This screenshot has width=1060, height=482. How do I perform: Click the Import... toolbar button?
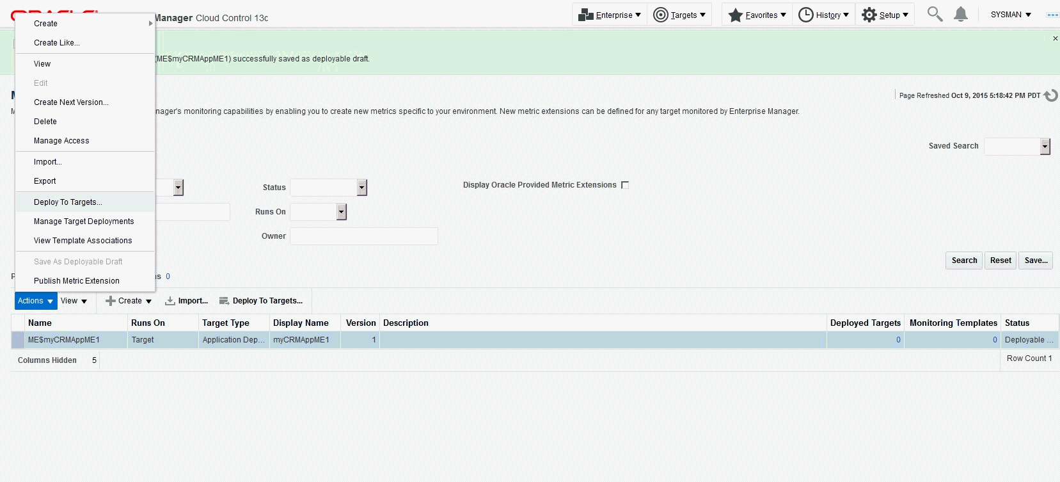pyautogui.click(x=187, y=301)
